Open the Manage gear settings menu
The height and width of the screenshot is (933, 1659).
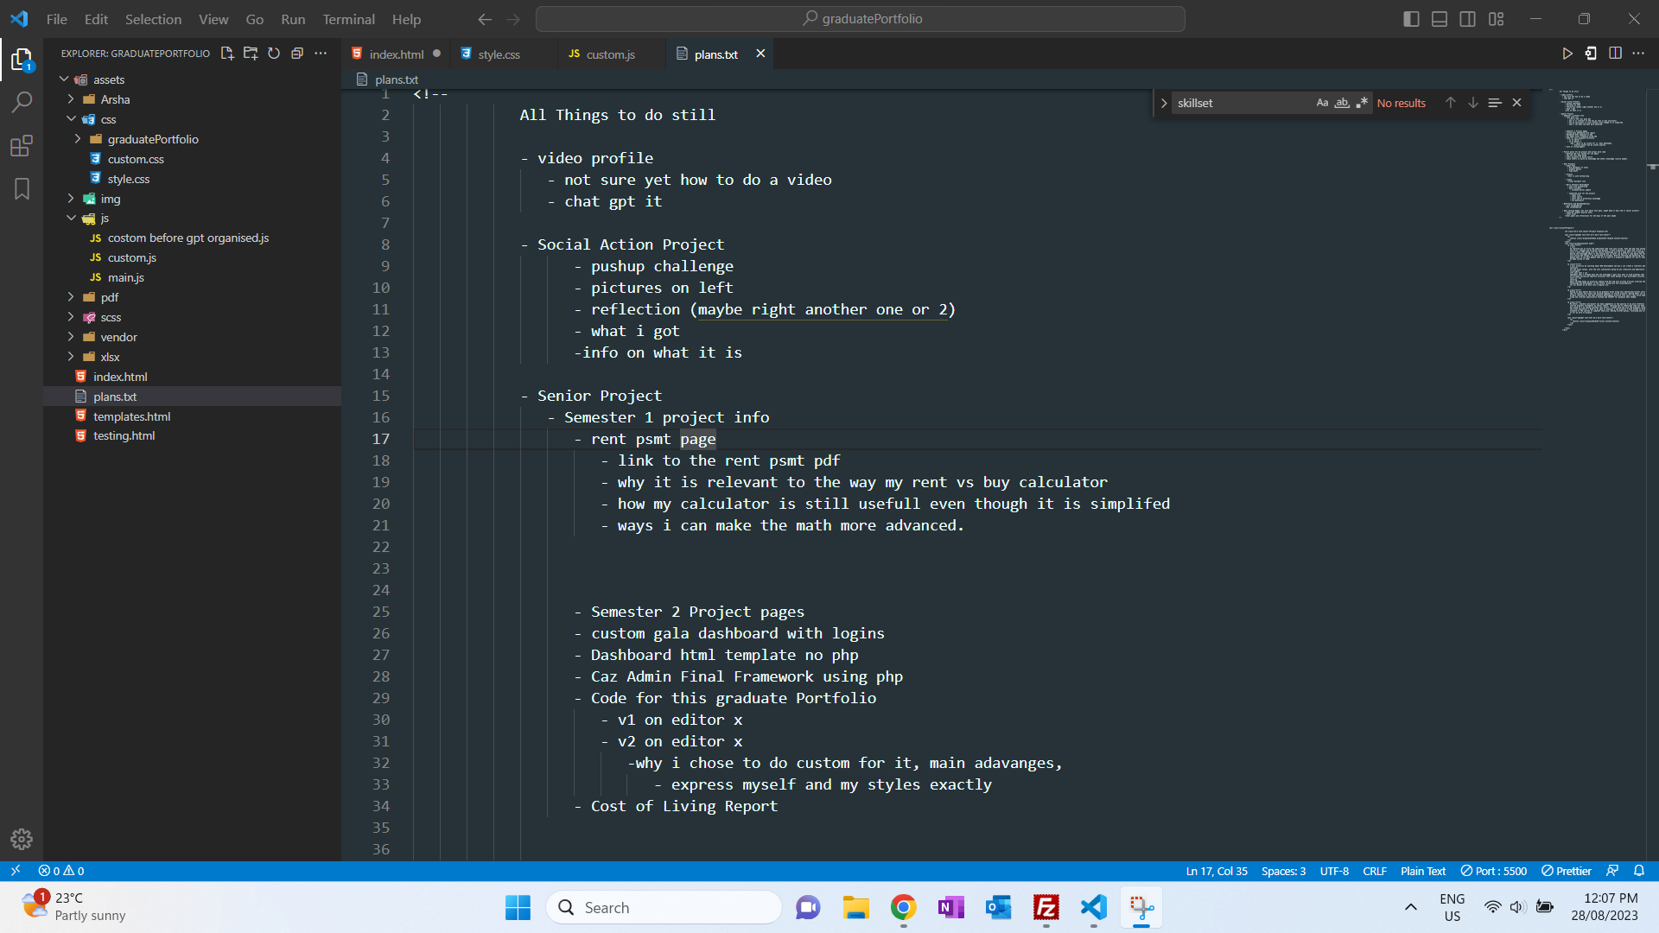[22, 838]
